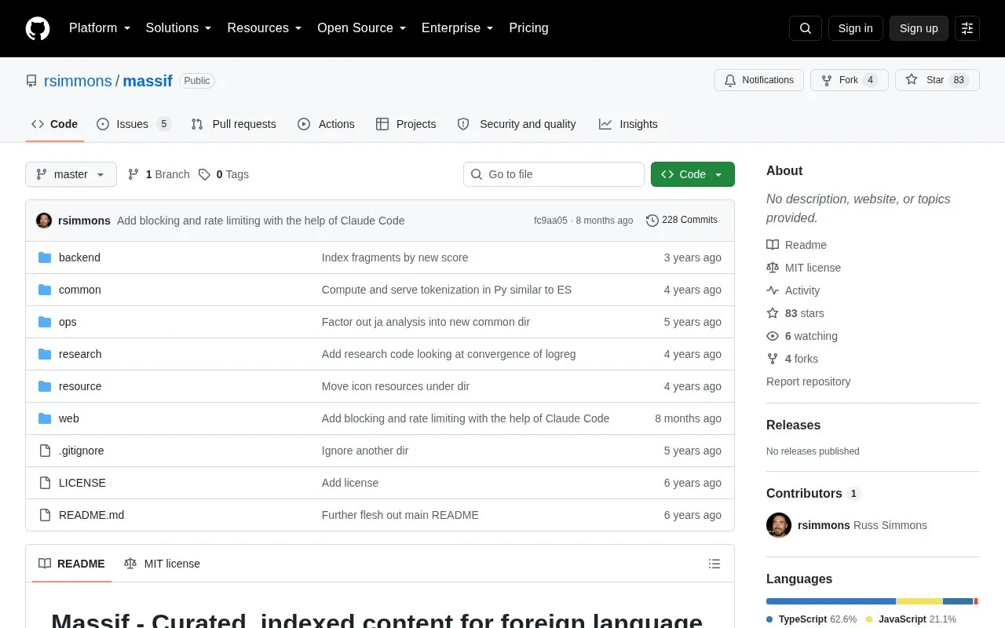Viewport: 1005px width, 628px height.
Task: Click the JavaScript yellow language bar segment
Action: point(919,601)
